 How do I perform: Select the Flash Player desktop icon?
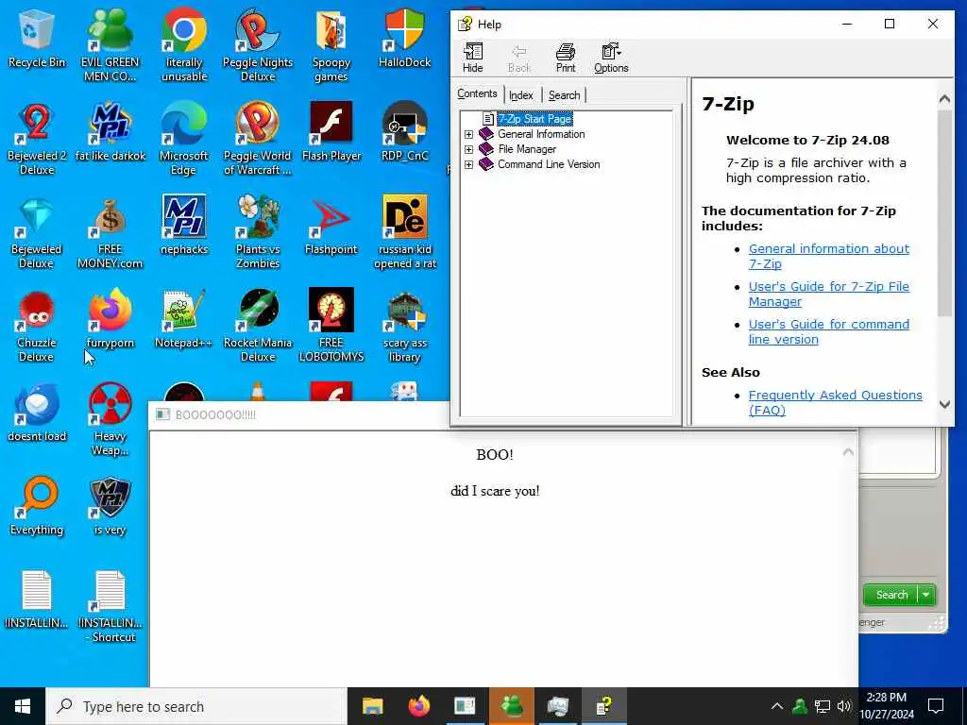pos(331,132)
